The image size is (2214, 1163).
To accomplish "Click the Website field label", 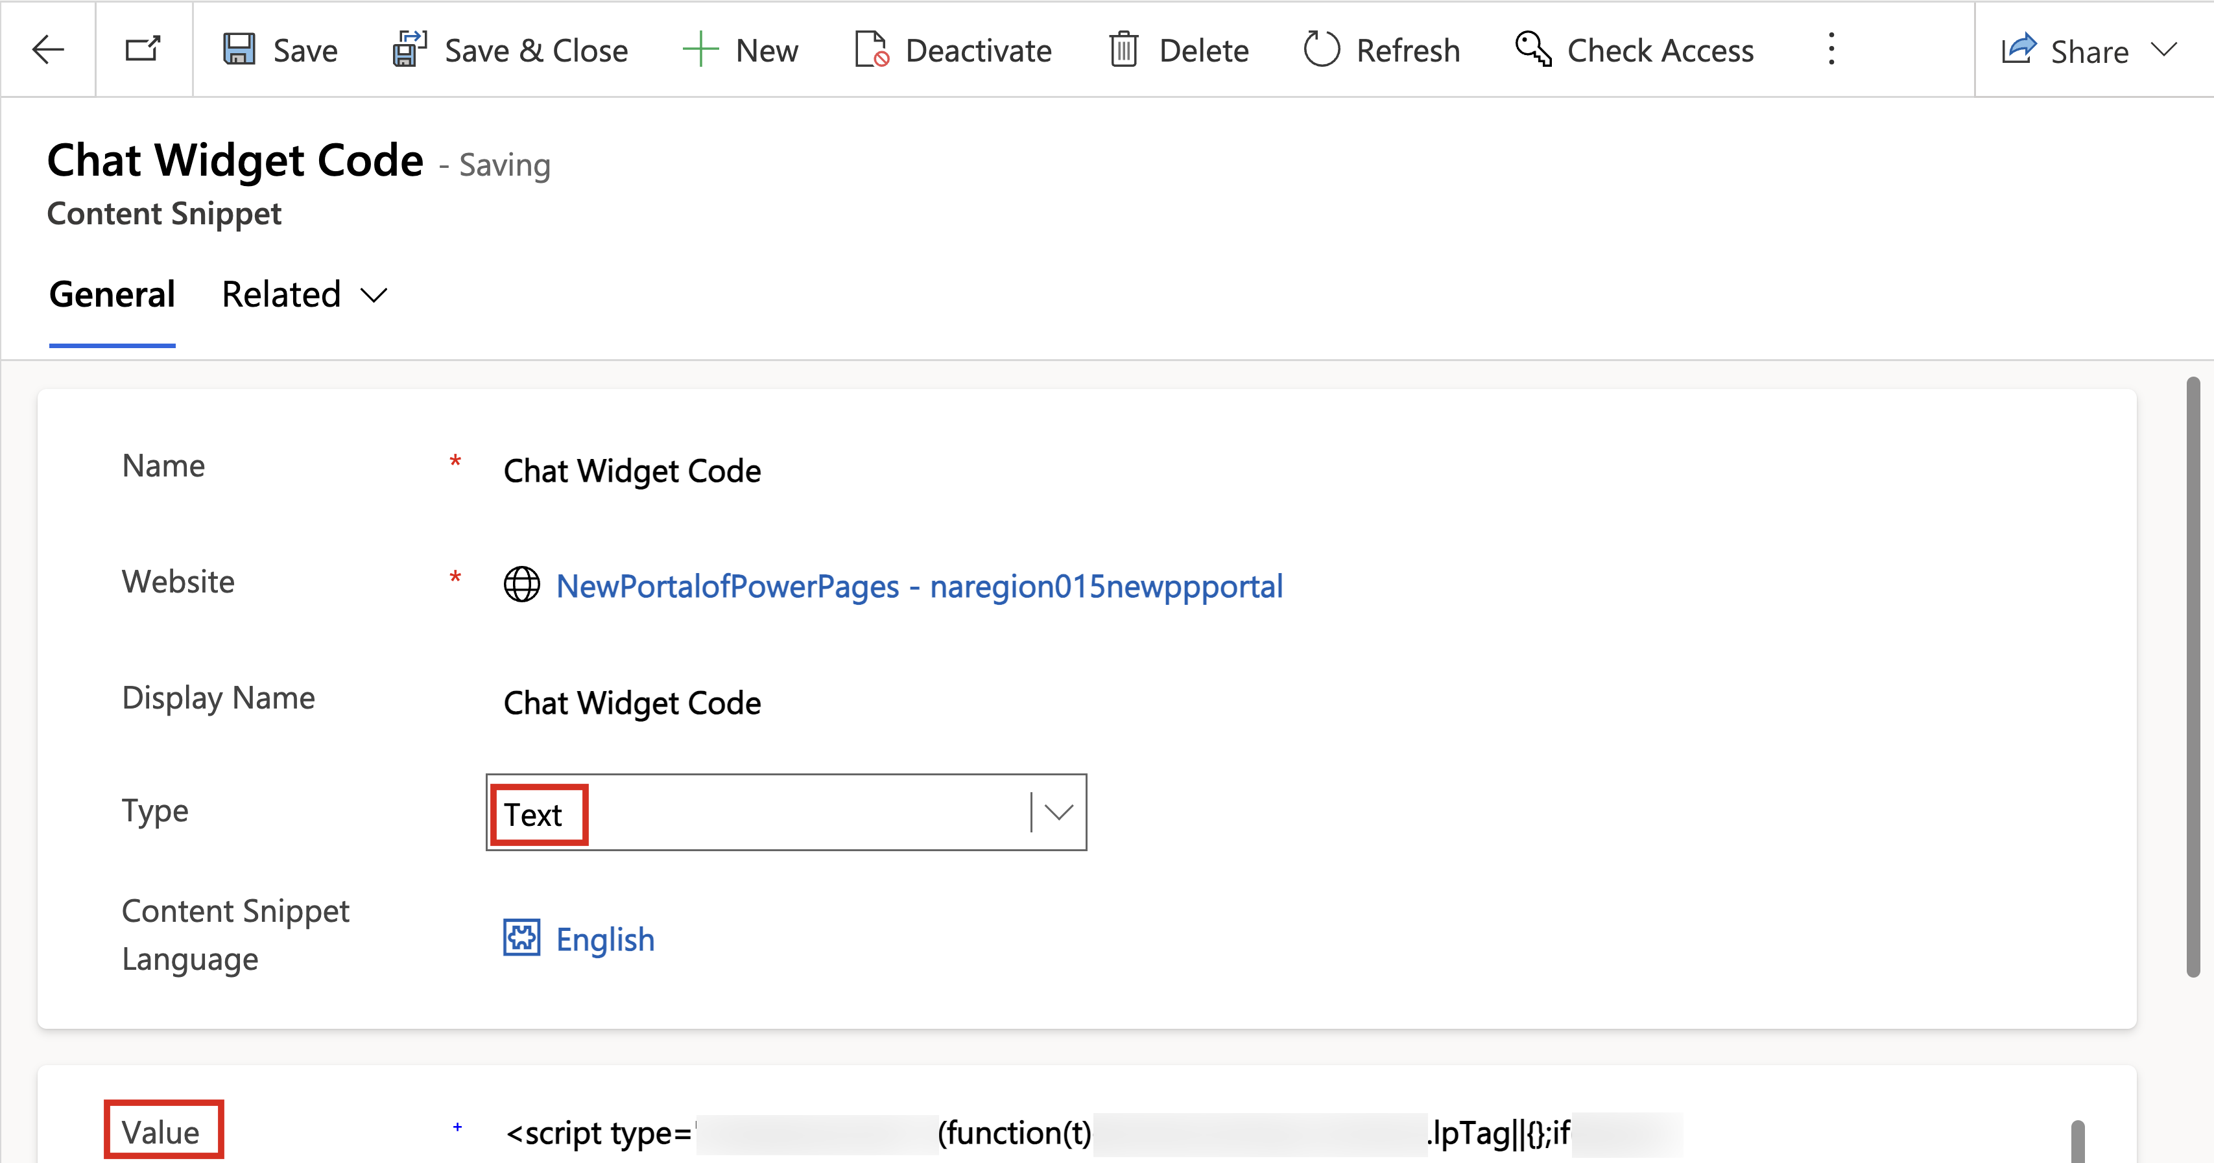I will coord(178,581).
